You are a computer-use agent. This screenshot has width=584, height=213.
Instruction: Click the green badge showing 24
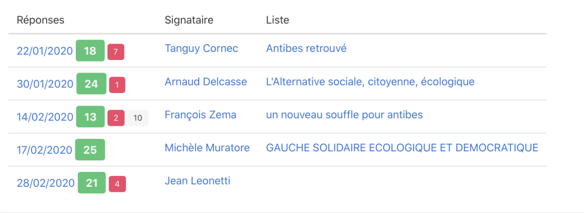[91, 83]
